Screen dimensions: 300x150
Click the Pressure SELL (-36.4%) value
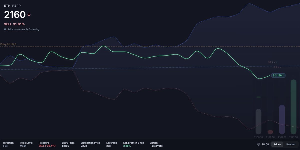[47, 146]
